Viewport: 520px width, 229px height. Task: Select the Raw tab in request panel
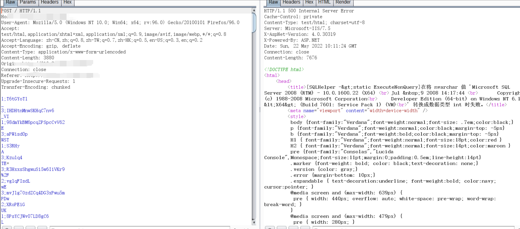tap(11, 2)
